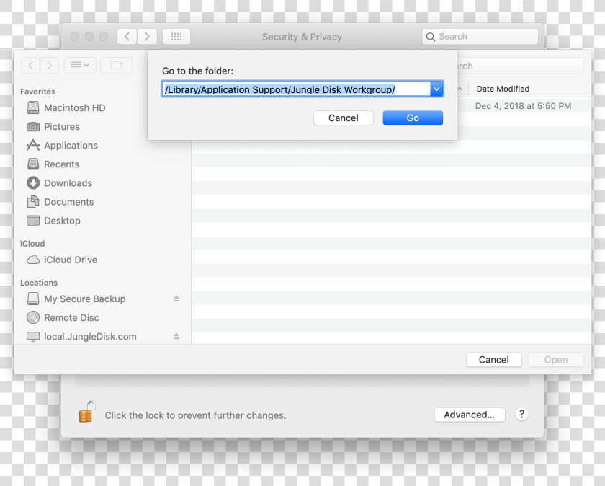Show all preferences grid icon
Viewport: 605px width, 486px height.
point(176,37)
